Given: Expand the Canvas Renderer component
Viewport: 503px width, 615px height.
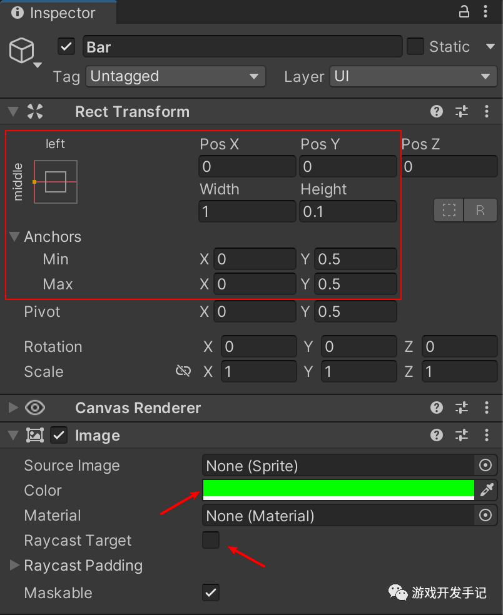Looking at the screenshot, I should click(x=13, y=407).
